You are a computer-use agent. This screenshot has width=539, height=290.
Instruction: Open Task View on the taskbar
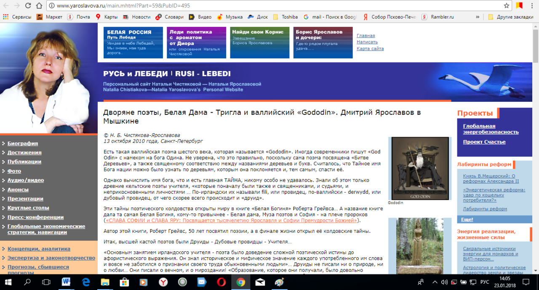tap(46, 282)
